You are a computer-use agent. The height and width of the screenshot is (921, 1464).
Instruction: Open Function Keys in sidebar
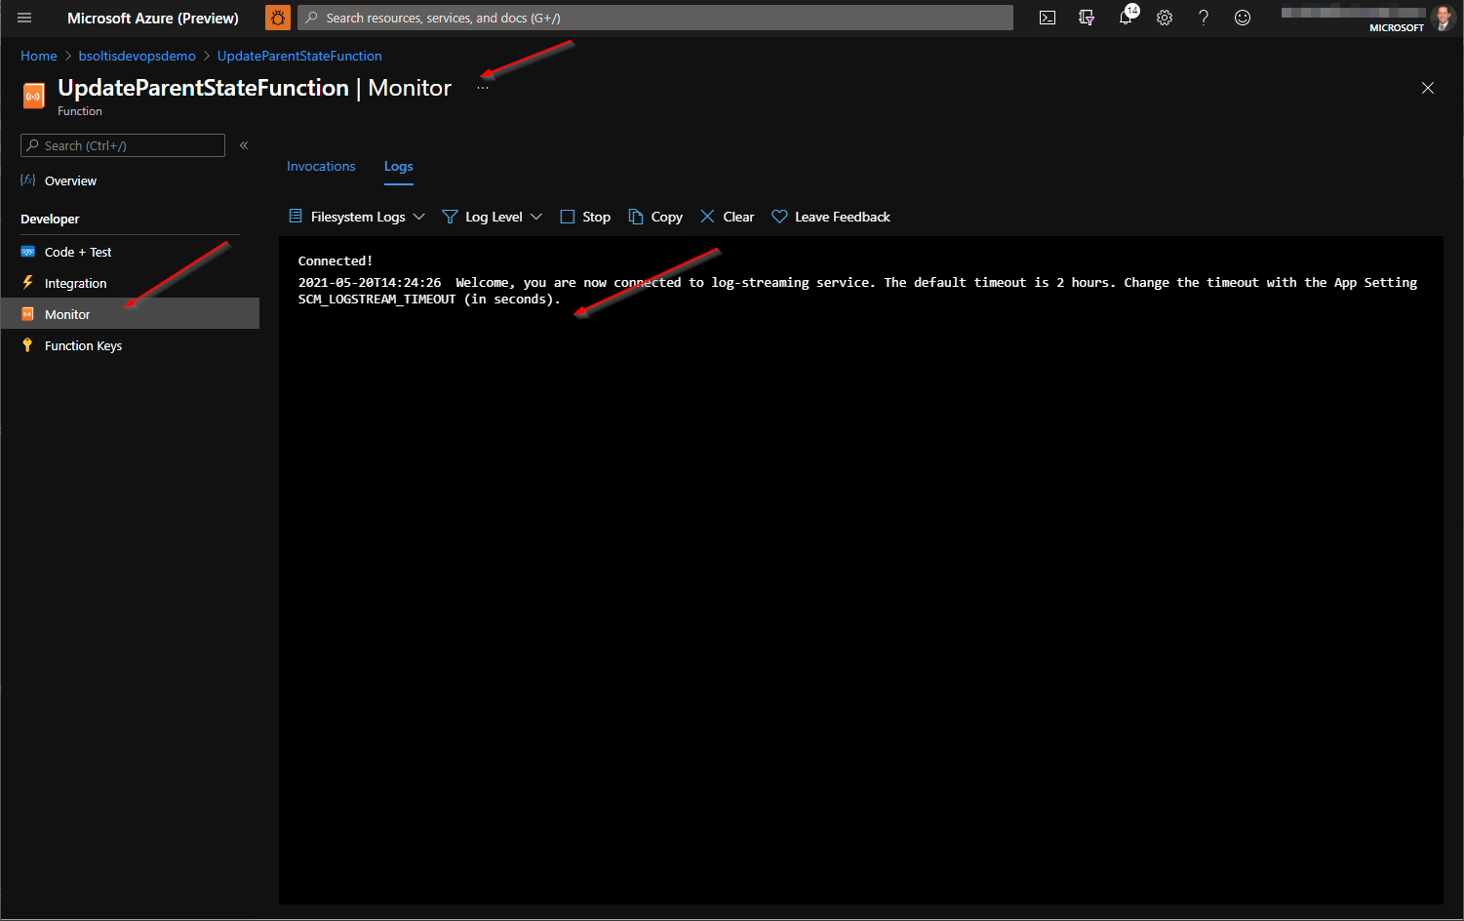tap(83, 345)
